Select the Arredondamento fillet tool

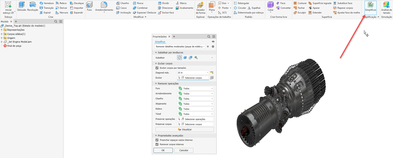pyautogui.click(x=104, y=7)
